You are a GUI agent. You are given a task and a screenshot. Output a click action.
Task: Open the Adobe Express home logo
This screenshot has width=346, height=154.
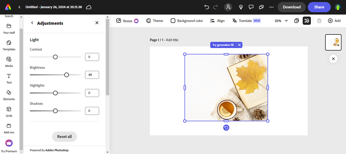pos(8,7)
